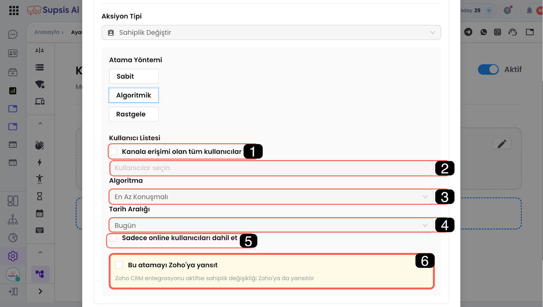543x307 pixels.
Task: Click the lightning bolt sidebar icon
Action: coord(40,162)
